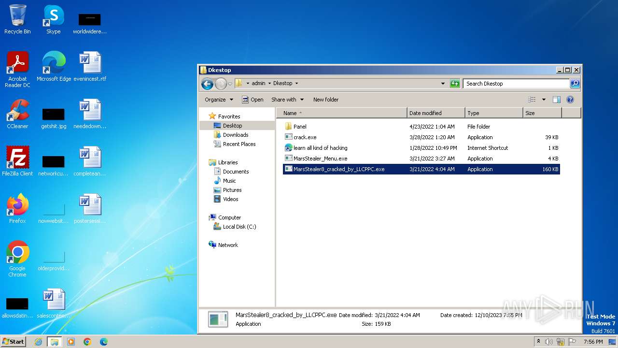The image size is (618, 348).
Task: Open the Share with dropdown
Action: tap(288, 100)
